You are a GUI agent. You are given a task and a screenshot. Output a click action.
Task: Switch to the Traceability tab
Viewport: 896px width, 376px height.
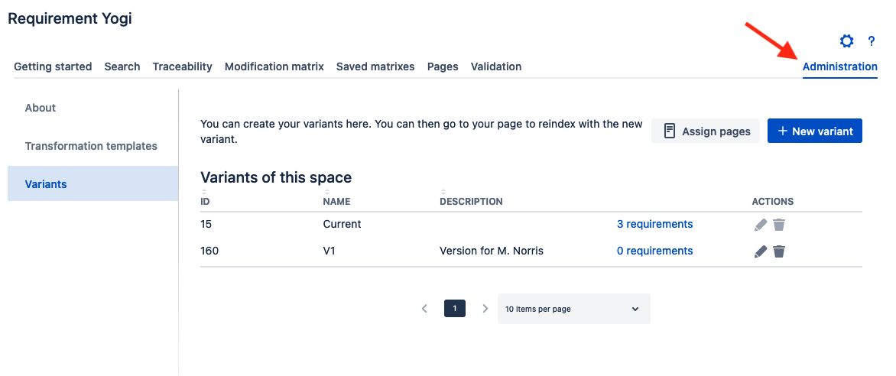(182, 66)
